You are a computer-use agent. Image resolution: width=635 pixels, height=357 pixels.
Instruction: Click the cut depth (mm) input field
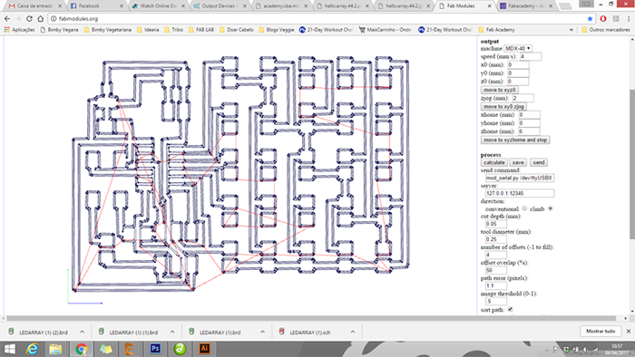point(495,224)
